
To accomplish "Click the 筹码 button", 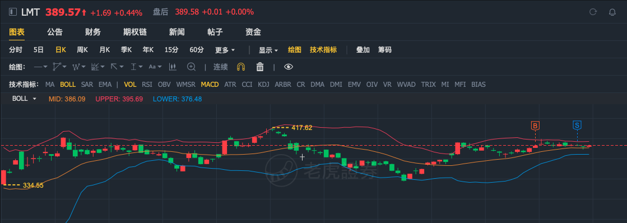I will point(385,50).
